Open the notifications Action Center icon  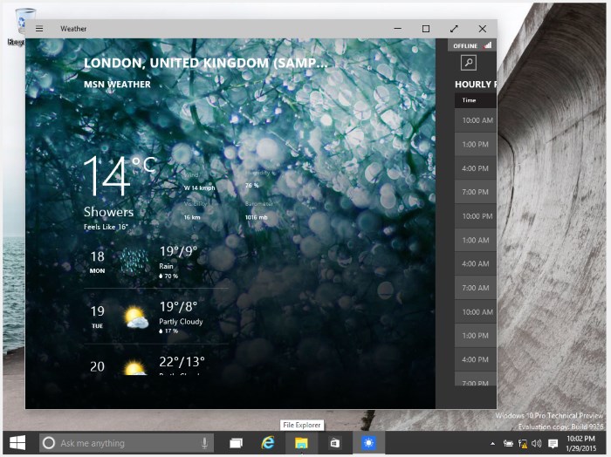[553, 443]
